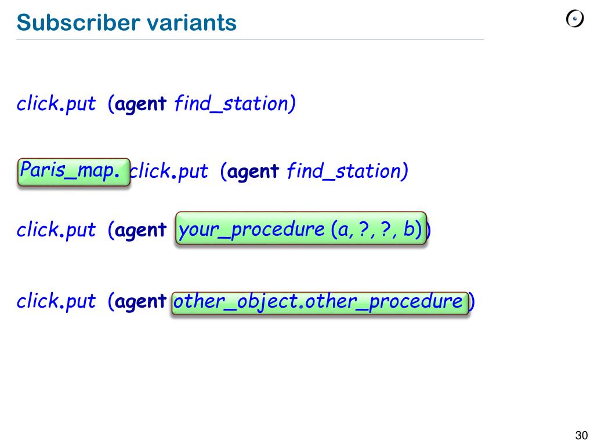Click 'click.put' right after the Paris_map box
This screenshot has height=445, width=594.
click(x=169, y=172)
